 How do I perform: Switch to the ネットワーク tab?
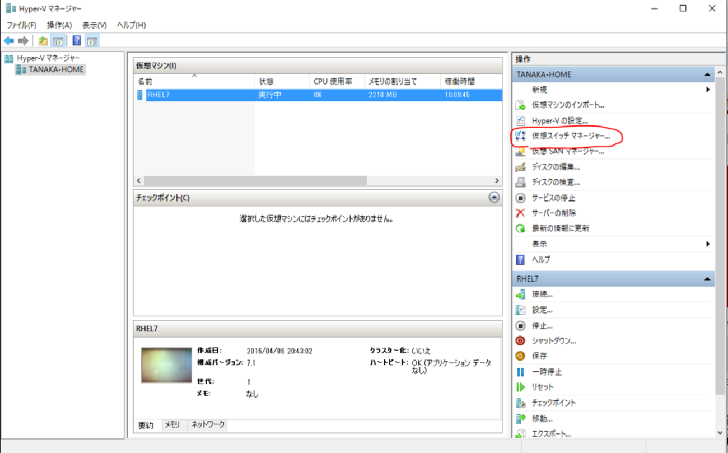pos(208,425)
